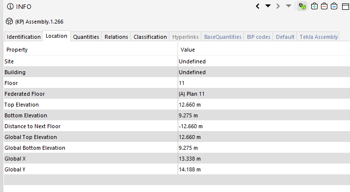Viewport: 350px width, 192px height.
Task: Select the Building property row
Action: pos(177,72)
